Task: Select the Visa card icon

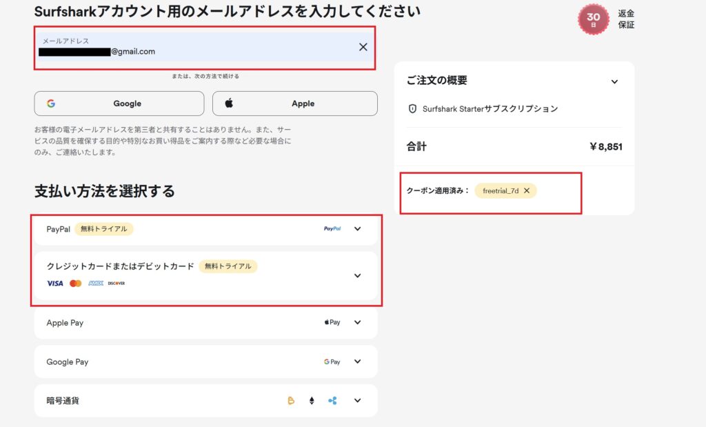Action: pyautogui.click(x=55, y=283)
